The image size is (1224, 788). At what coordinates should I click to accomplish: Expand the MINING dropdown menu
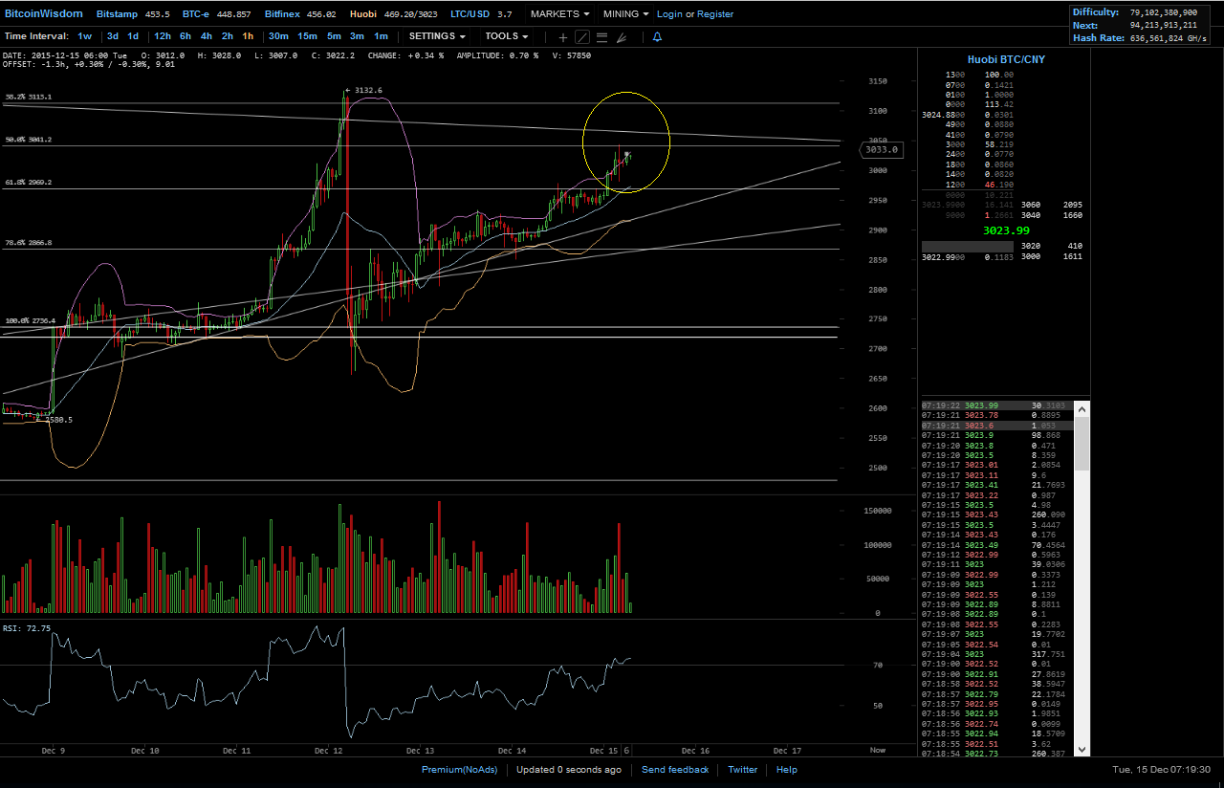626,14
